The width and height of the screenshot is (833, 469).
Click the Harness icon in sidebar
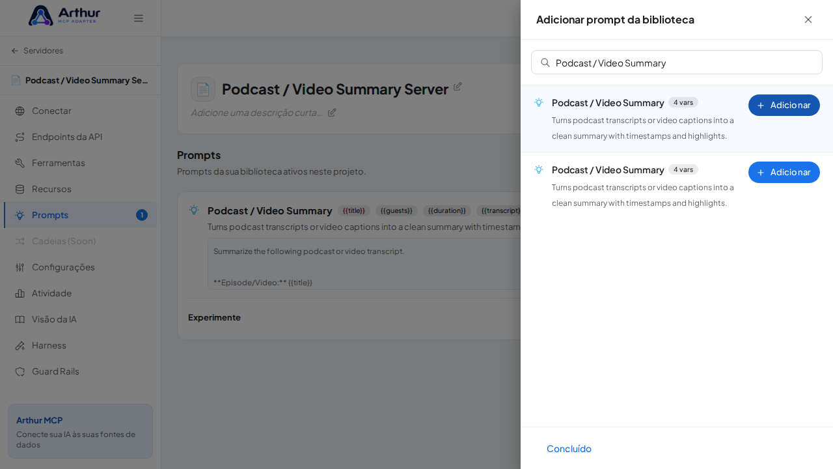click(x=20, y=345)
